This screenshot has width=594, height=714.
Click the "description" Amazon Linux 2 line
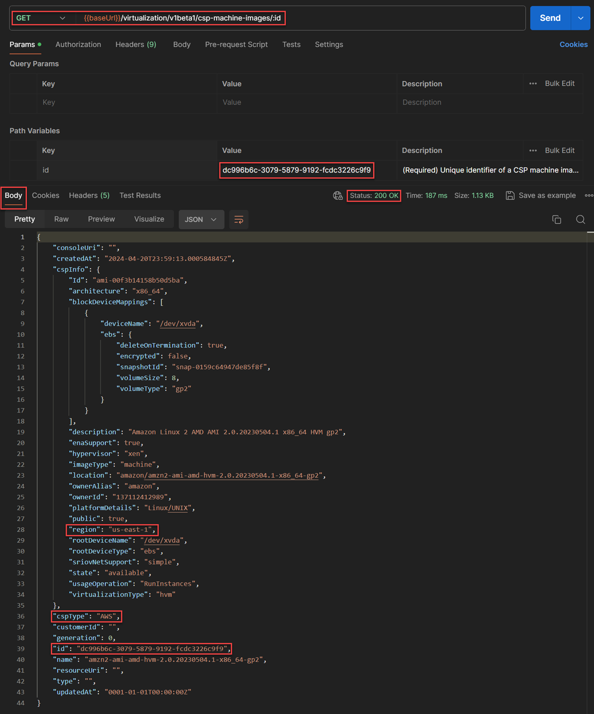tap(207, 432)
